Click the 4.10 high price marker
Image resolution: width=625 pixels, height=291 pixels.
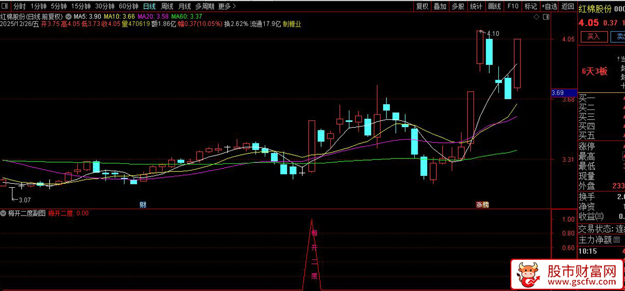tap(492, 34)
